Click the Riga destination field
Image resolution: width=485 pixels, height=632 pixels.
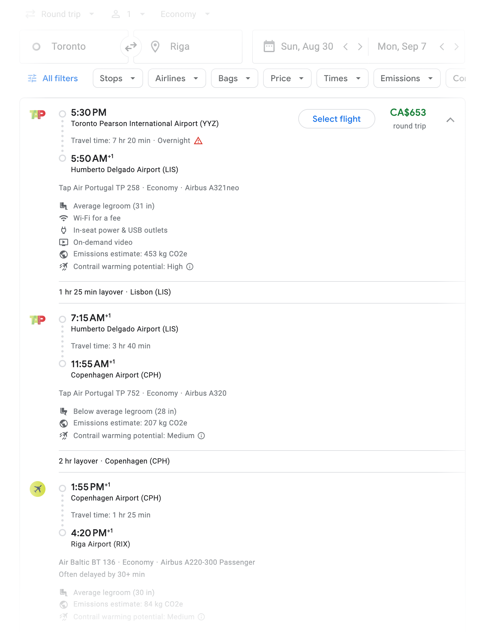[188, 46]
